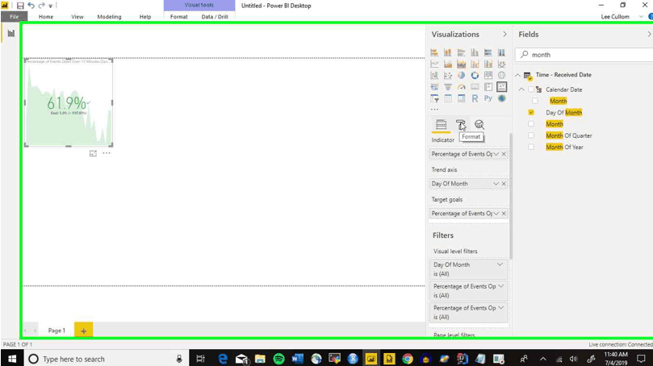Open the Data / Drill tab

click(x=215, y=17)
